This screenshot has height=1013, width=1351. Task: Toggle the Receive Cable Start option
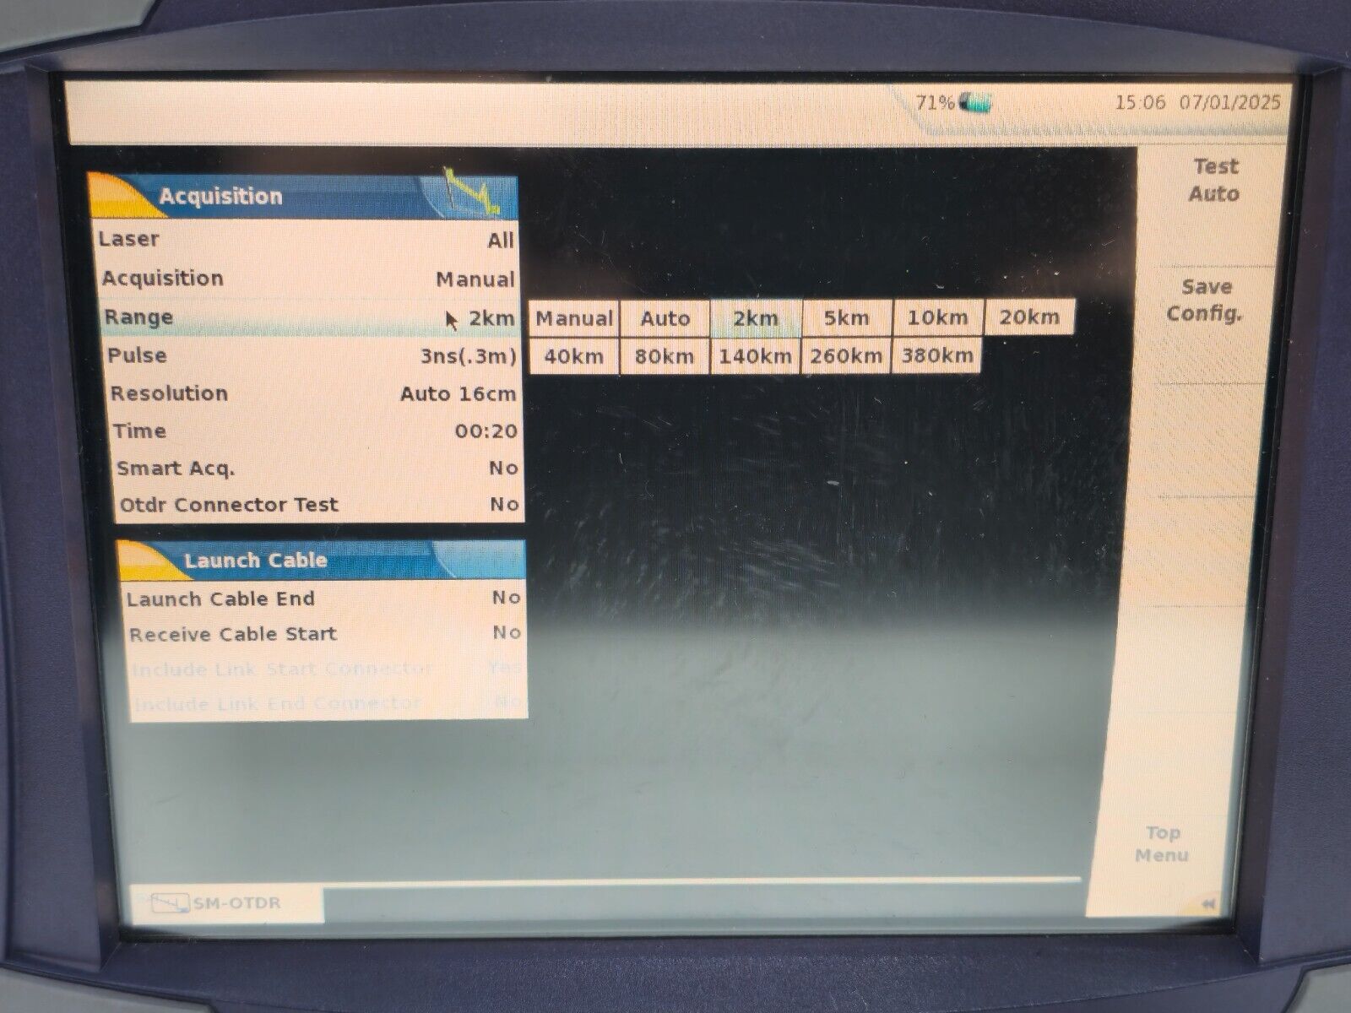click(x=324, y=633)
